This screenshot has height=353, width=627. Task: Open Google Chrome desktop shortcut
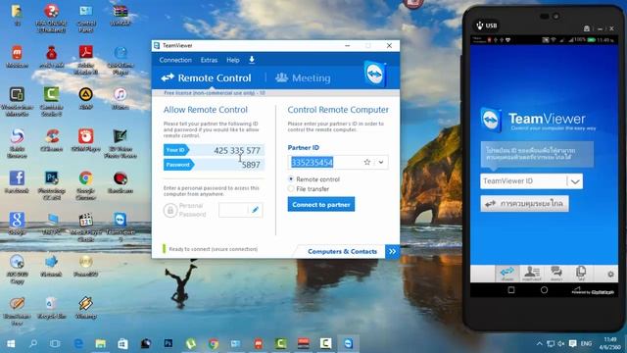[85, 184]
